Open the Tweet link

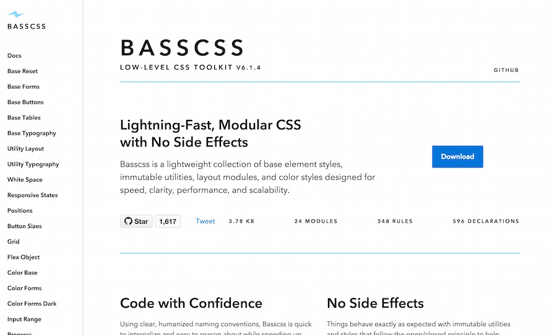pyautogui.click(x=205, y=221)
